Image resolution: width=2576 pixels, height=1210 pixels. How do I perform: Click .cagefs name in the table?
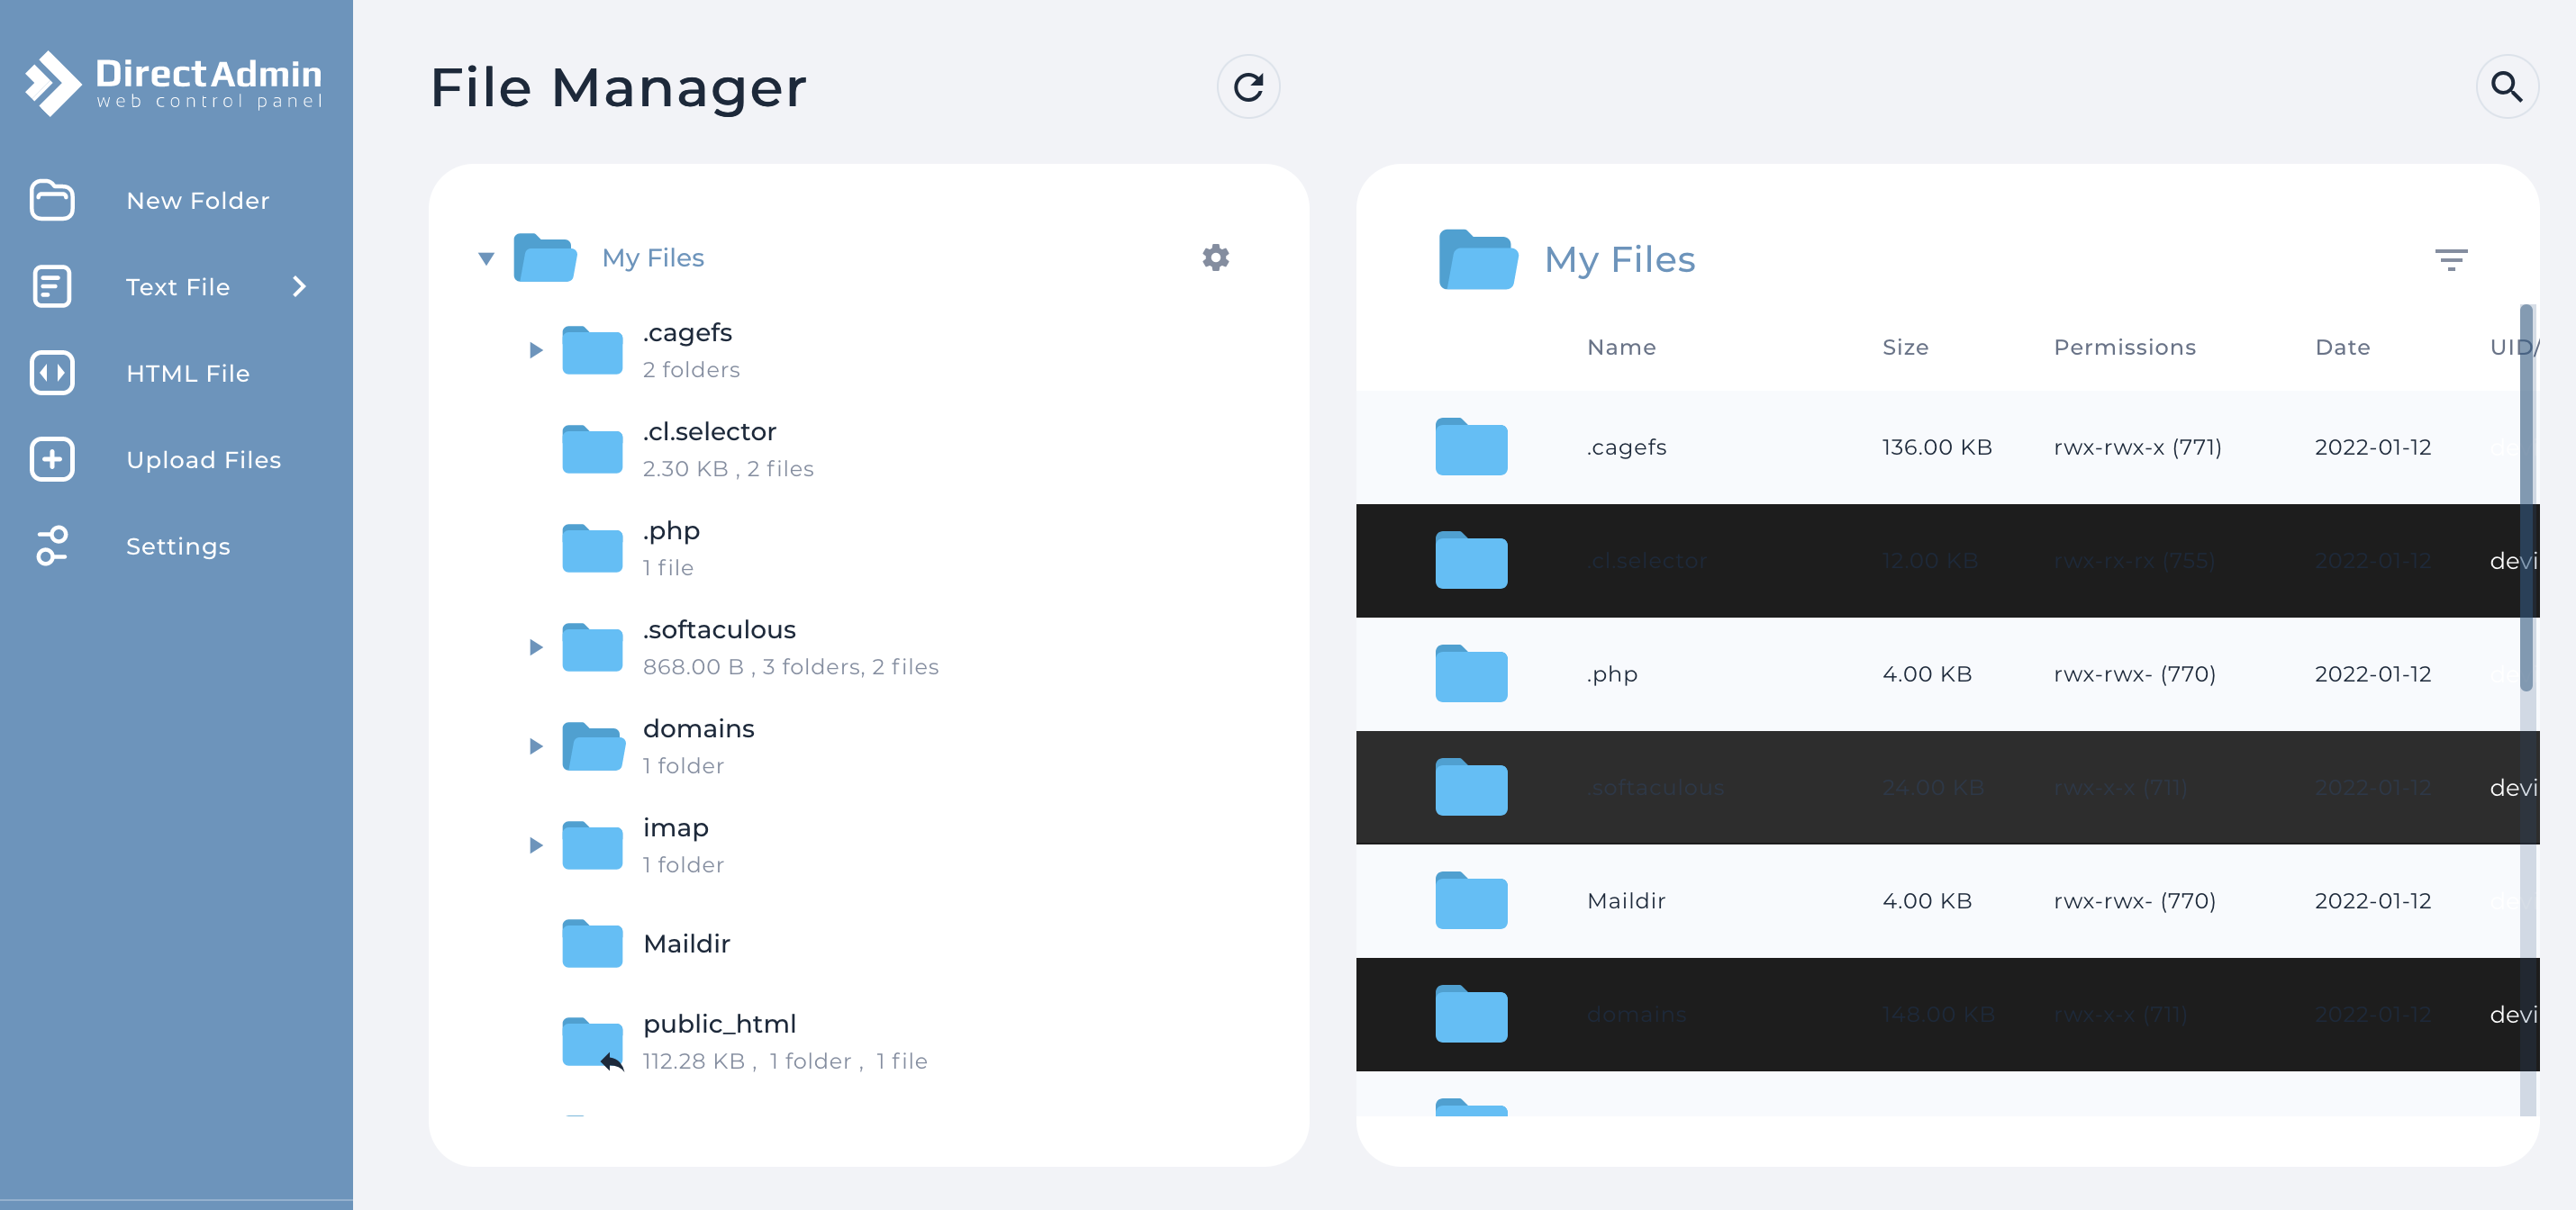1626,447
